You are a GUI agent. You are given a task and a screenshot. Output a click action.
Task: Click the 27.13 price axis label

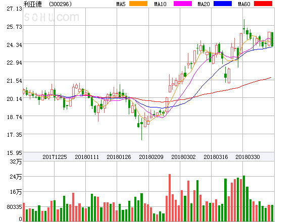pos(14,9)
